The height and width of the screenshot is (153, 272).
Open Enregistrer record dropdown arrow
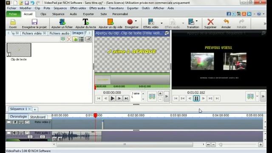pyautogui.click(x=136, y=21)
